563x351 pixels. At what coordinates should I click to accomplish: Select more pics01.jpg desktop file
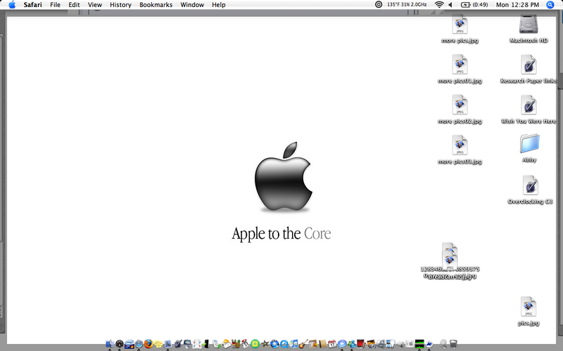click(x=460, y=65)
